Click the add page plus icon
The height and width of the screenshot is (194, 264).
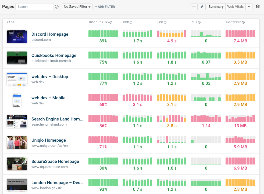[x=194, y=6]
